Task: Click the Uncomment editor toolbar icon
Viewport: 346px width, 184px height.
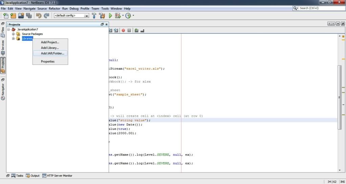Action: click(142, 30)
